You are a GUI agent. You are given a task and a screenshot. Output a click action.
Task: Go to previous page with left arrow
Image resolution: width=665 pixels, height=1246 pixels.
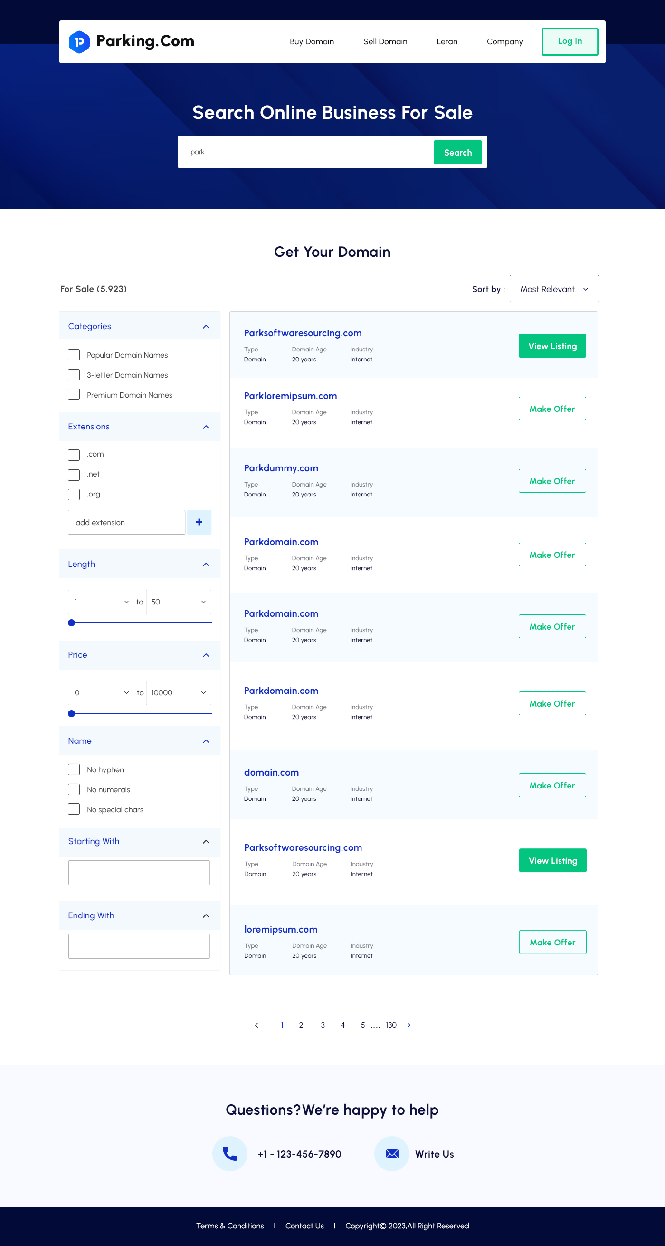click(x=256, y=1025)
